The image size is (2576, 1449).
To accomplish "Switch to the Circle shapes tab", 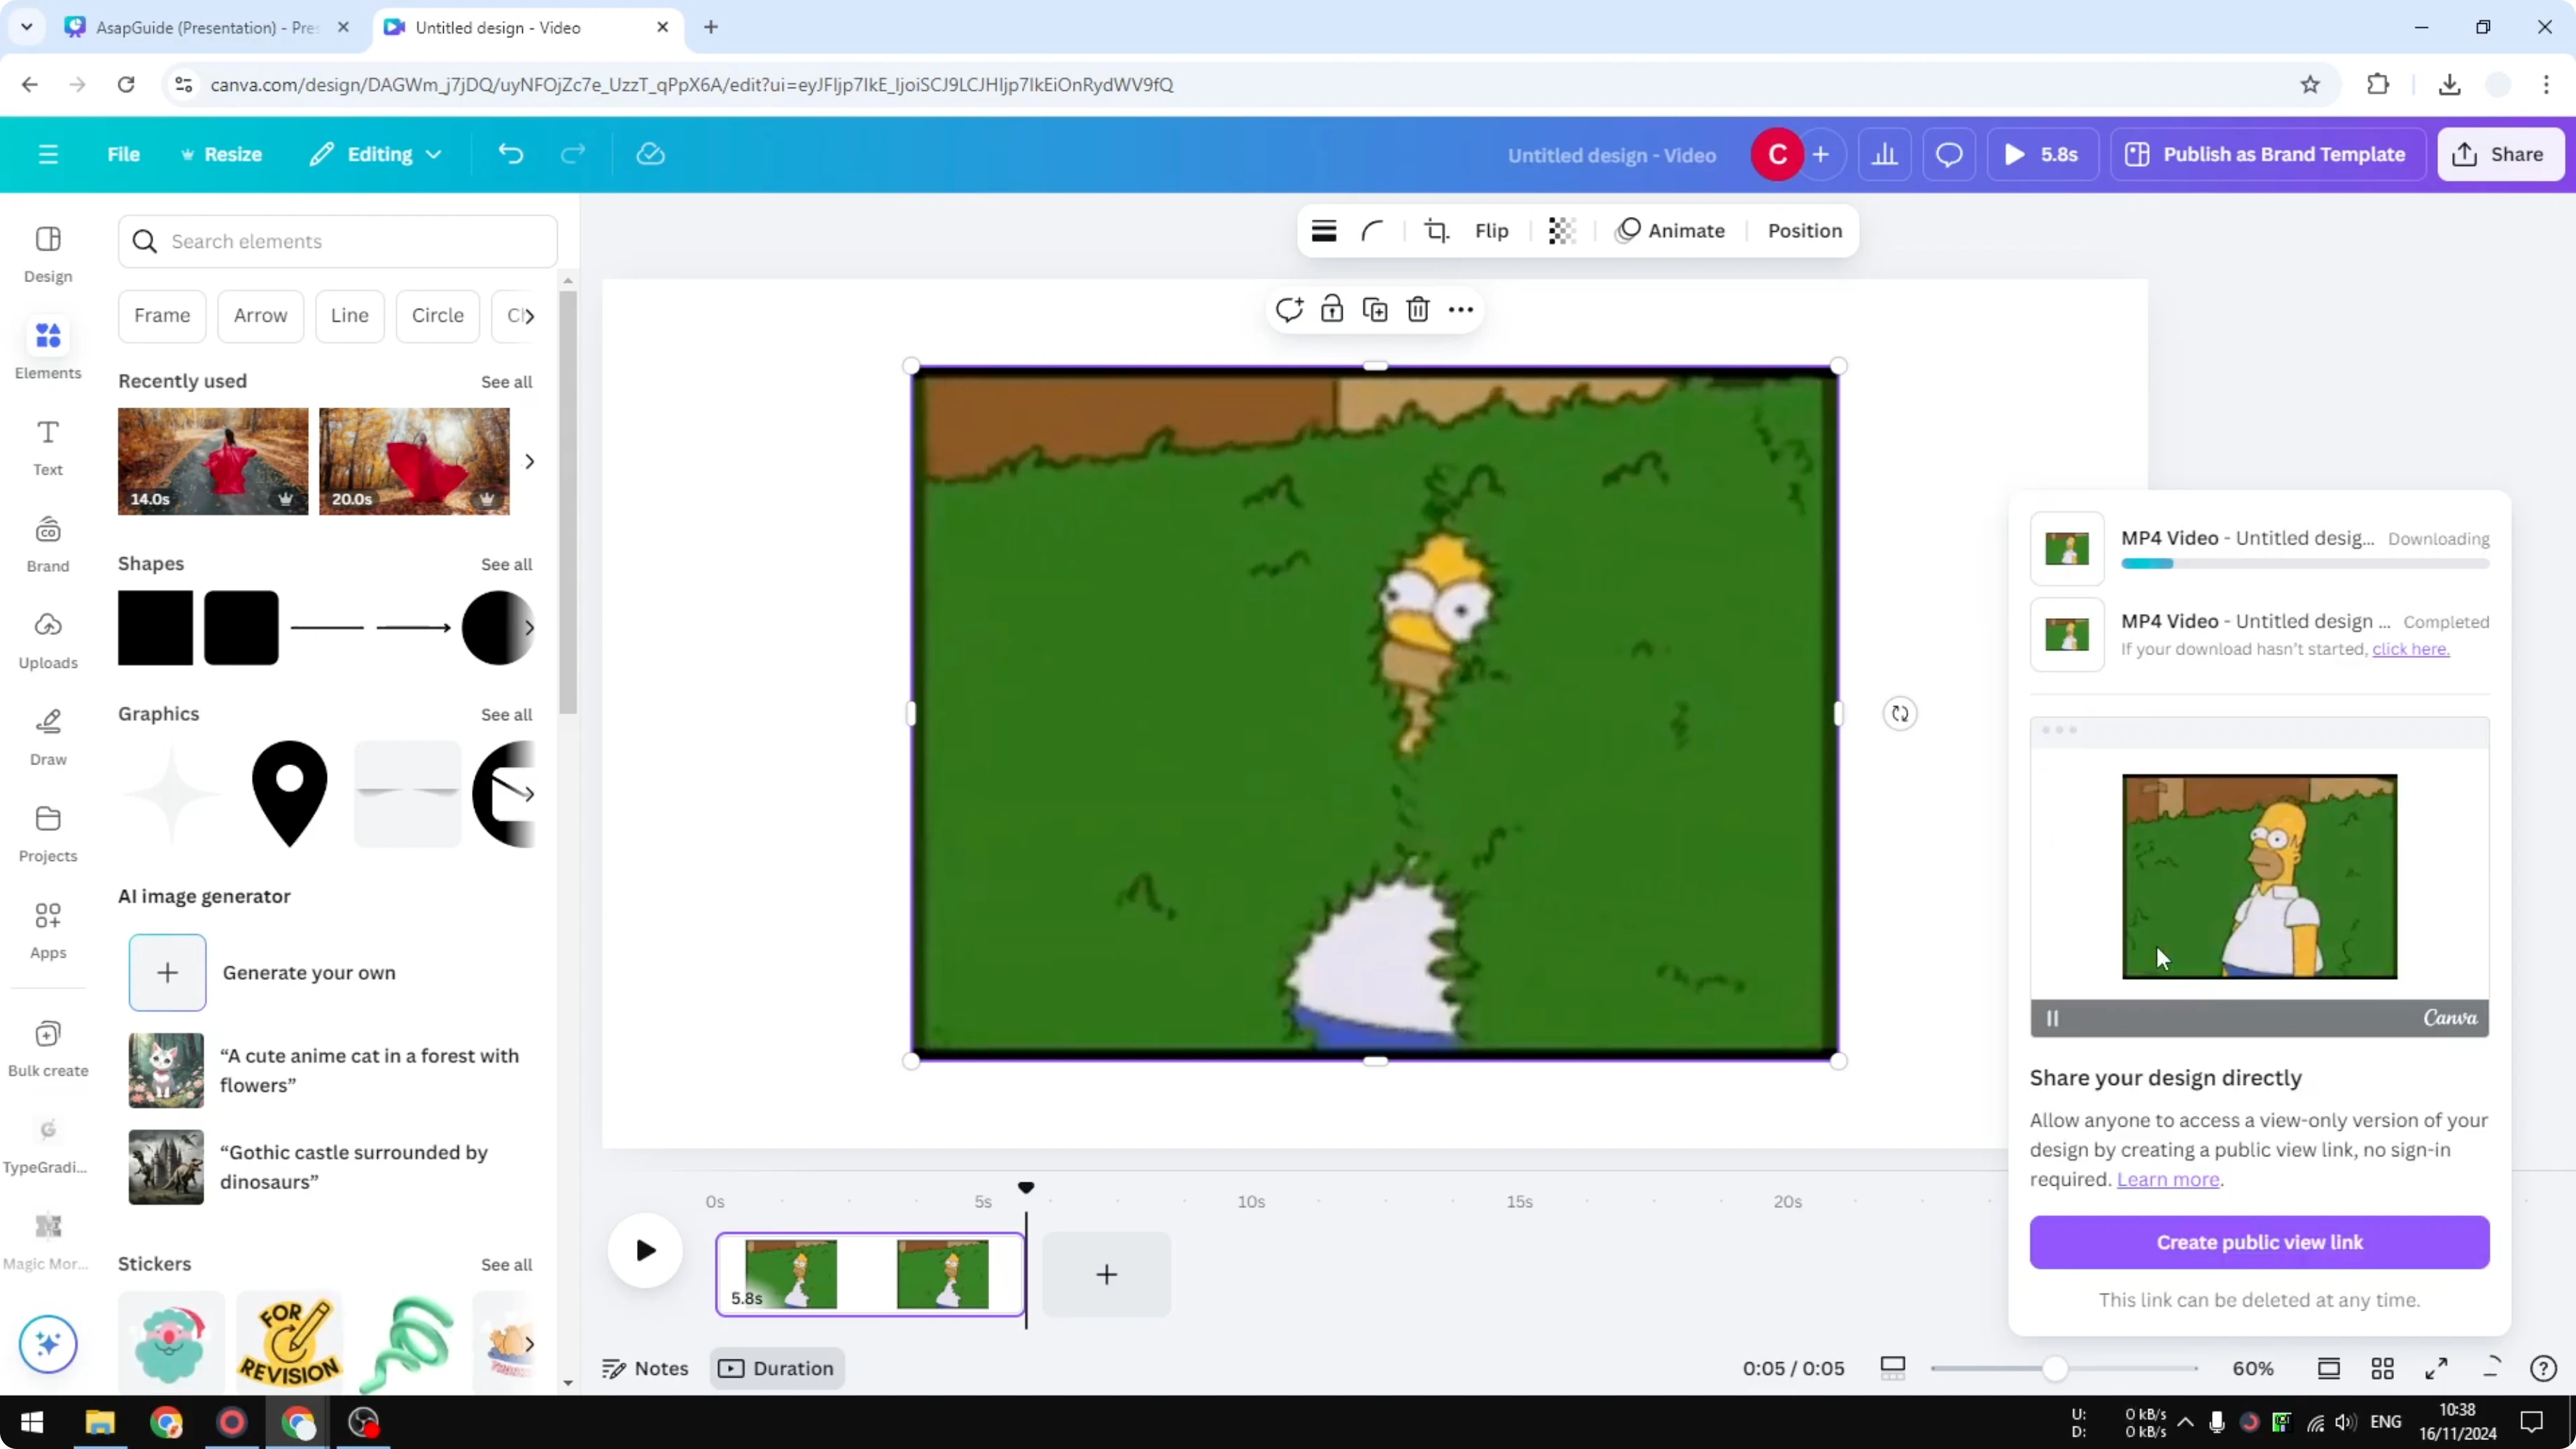I will tap(437, 315).
